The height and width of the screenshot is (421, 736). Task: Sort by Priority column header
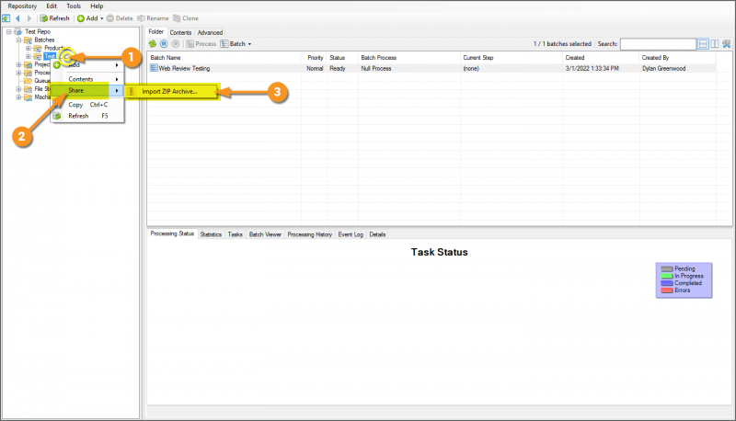[x=314, y=58]
